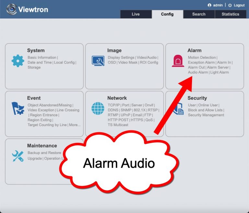Expand the More... event options
This screenshot has height=213, width=249.
pos(75,125)
